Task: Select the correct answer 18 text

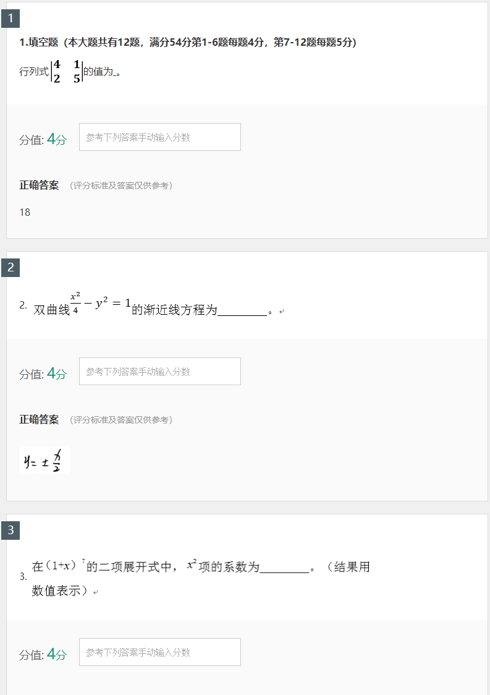Action: [23, 211]
